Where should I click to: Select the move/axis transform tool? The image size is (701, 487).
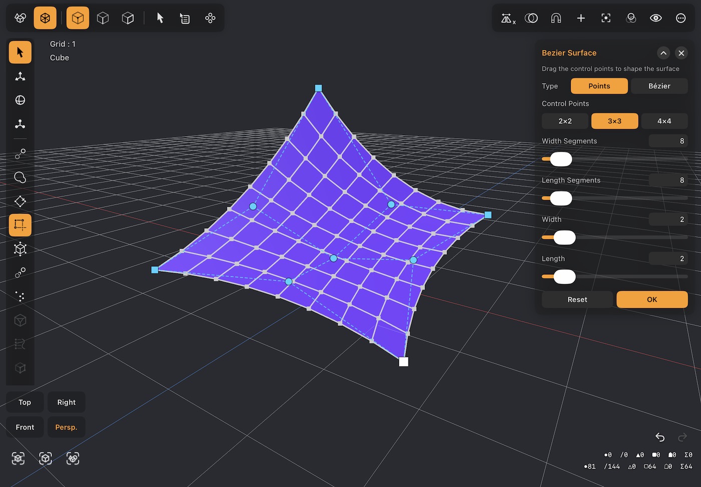[20, 76]
